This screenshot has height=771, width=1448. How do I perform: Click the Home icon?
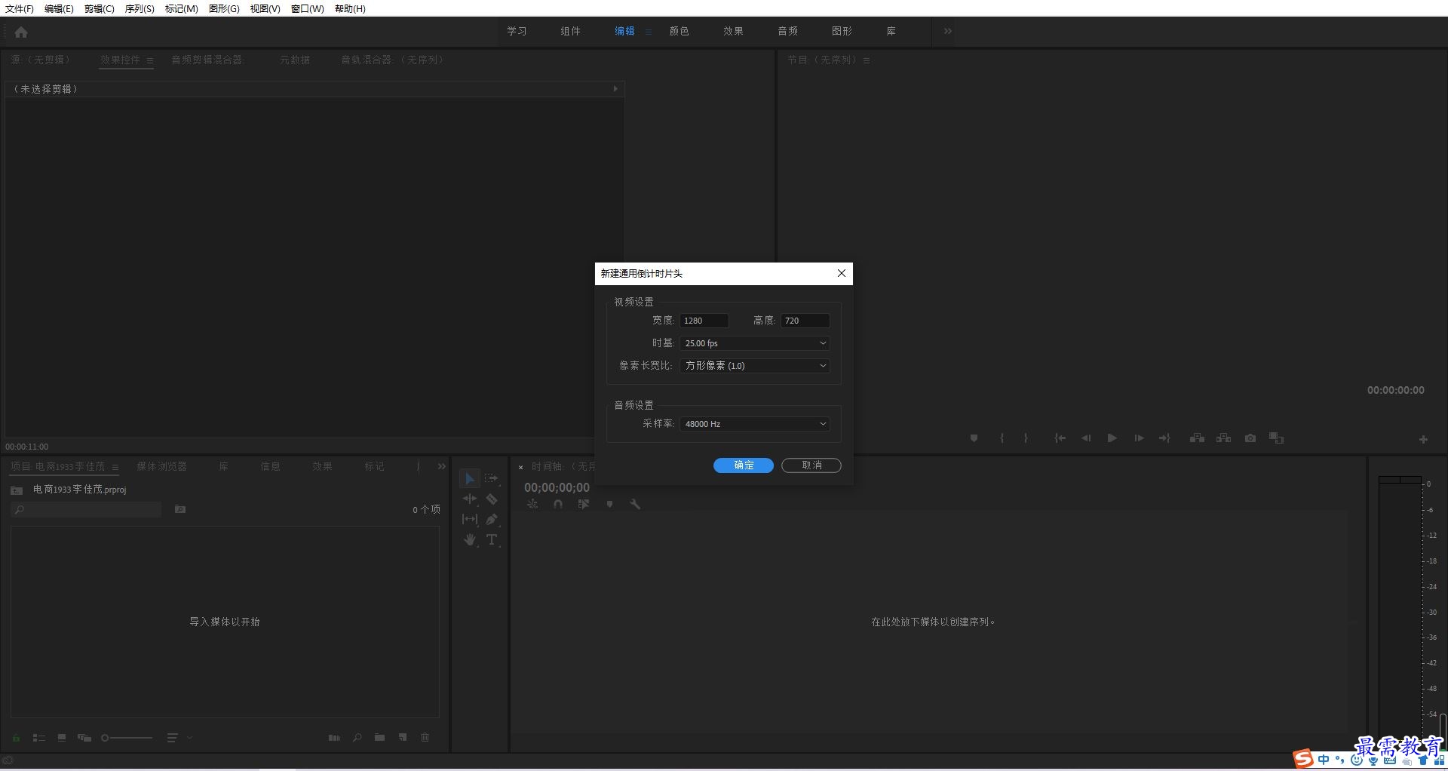point(21,32)
